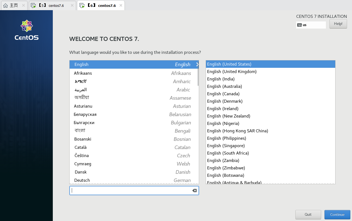Screen dimensions: 352x221
Task: Close the 主页 tab
Action: click(23, 5)
